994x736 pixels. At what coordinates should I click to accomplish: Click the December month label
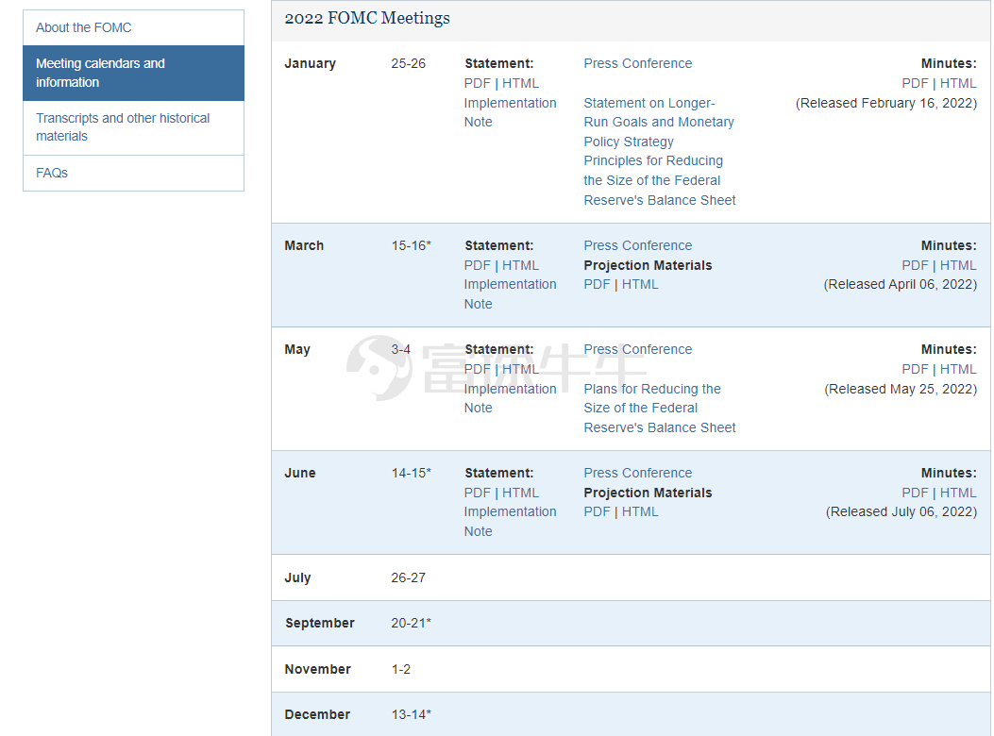(x=317, y=715)
